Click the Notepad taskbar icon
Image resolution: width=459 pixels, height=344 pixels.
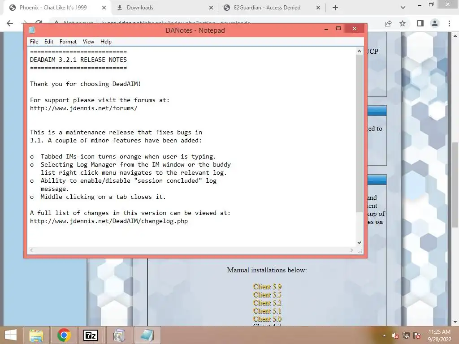tap(147, 335)
